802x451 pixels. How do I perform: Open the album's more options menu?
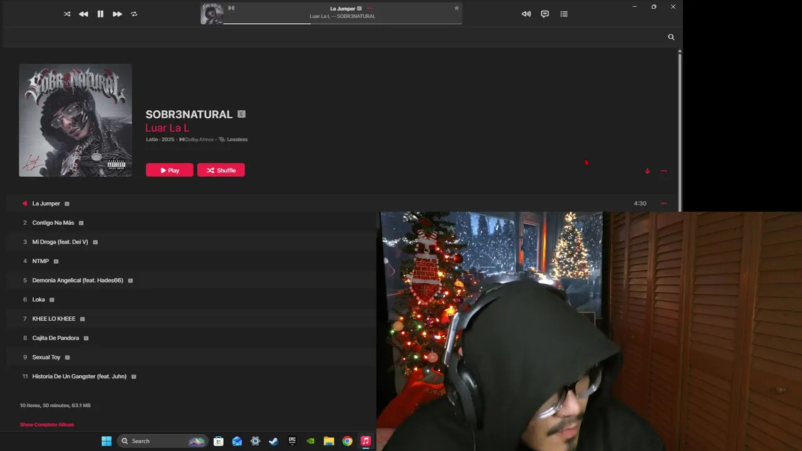pyautogui.click(x=664, y=170)
